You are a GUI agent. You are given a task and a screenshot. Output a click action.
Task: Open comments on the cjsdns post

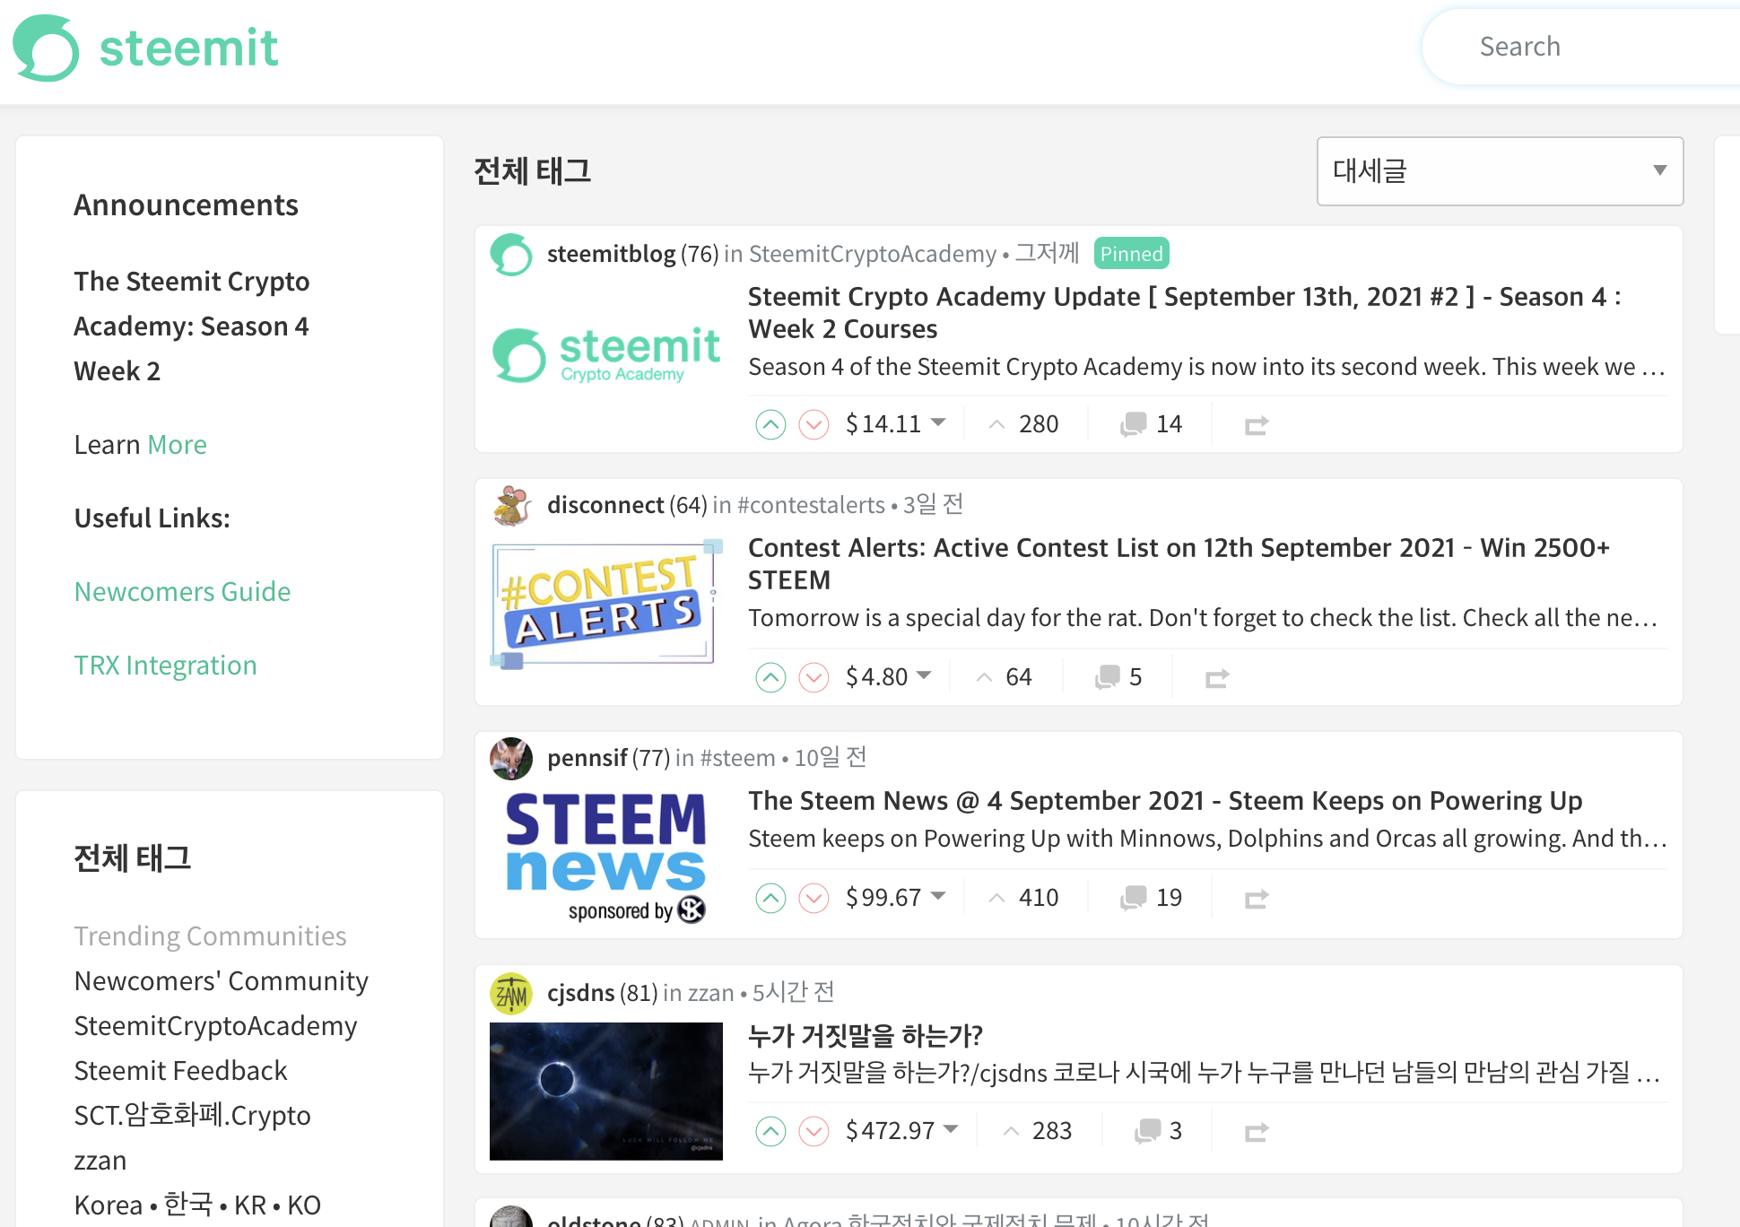pos(1148,1131)
